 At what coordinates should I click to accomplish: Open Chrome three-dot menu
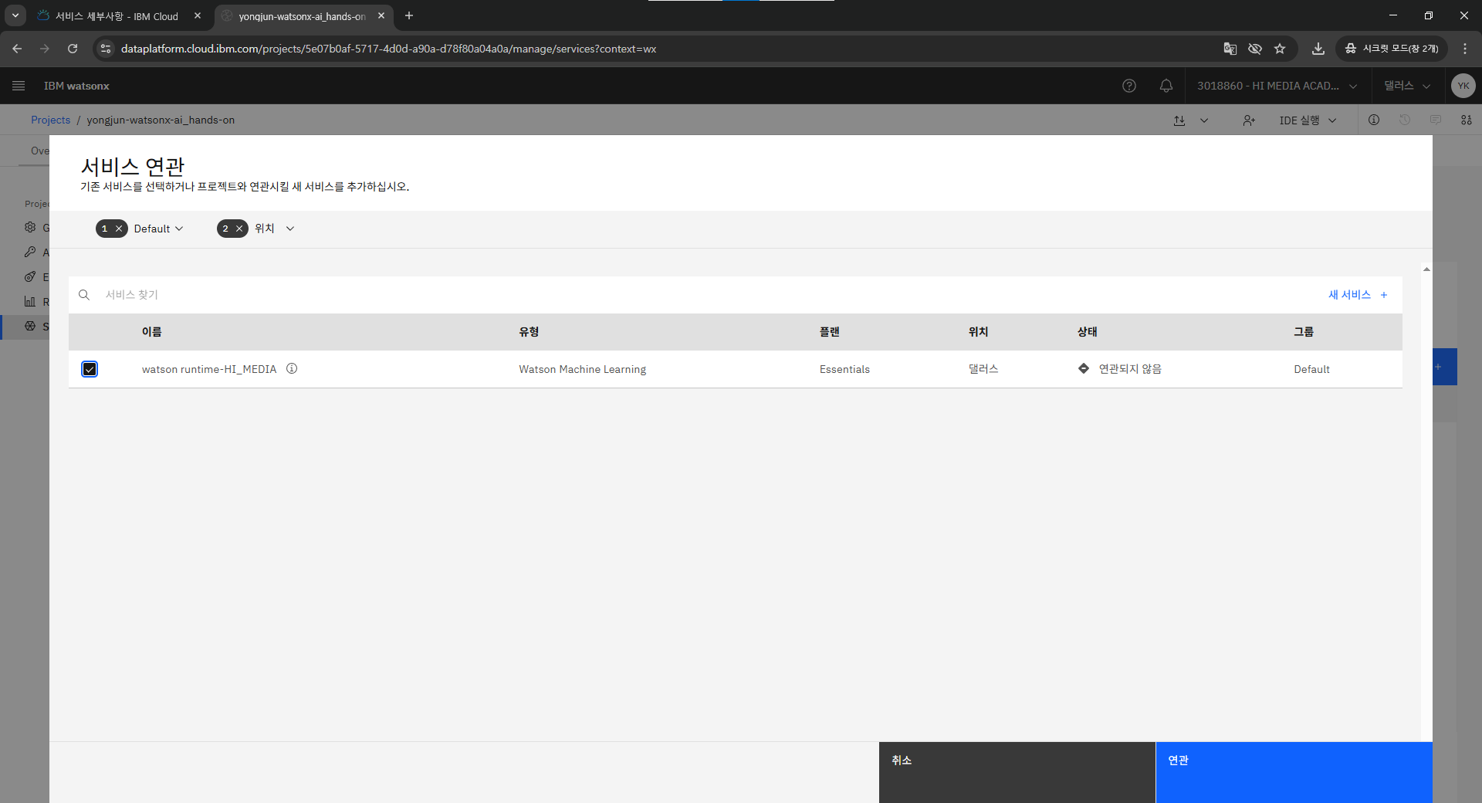[x=1464, y=49]
